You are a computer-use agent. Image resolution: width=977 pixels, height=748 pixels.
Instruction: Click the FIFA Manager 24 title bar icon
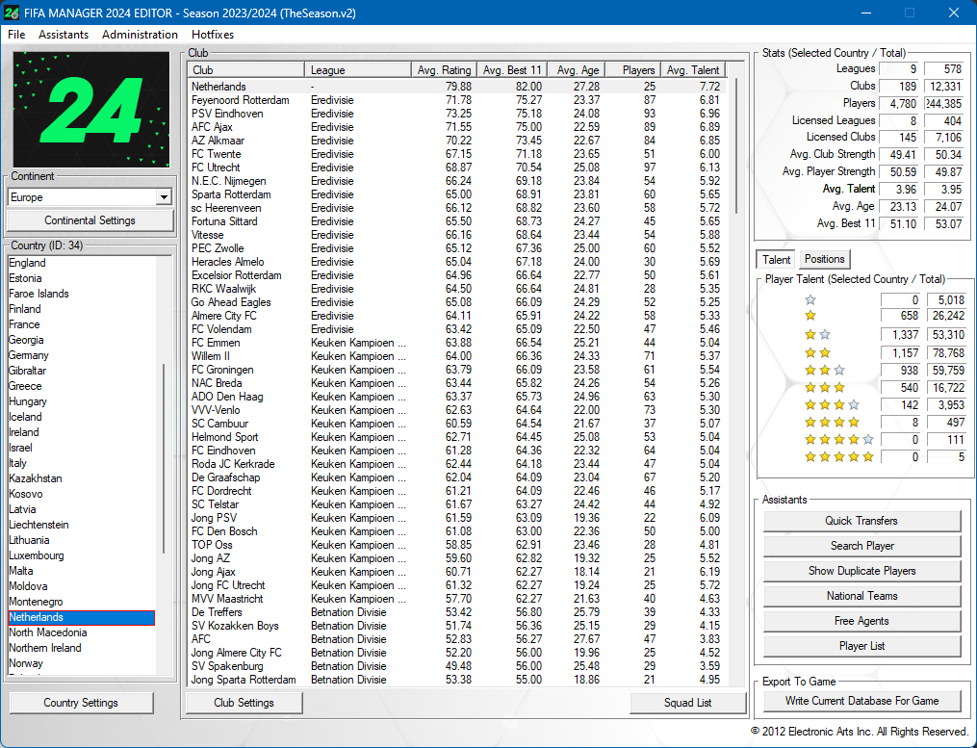tap(12, 13)
